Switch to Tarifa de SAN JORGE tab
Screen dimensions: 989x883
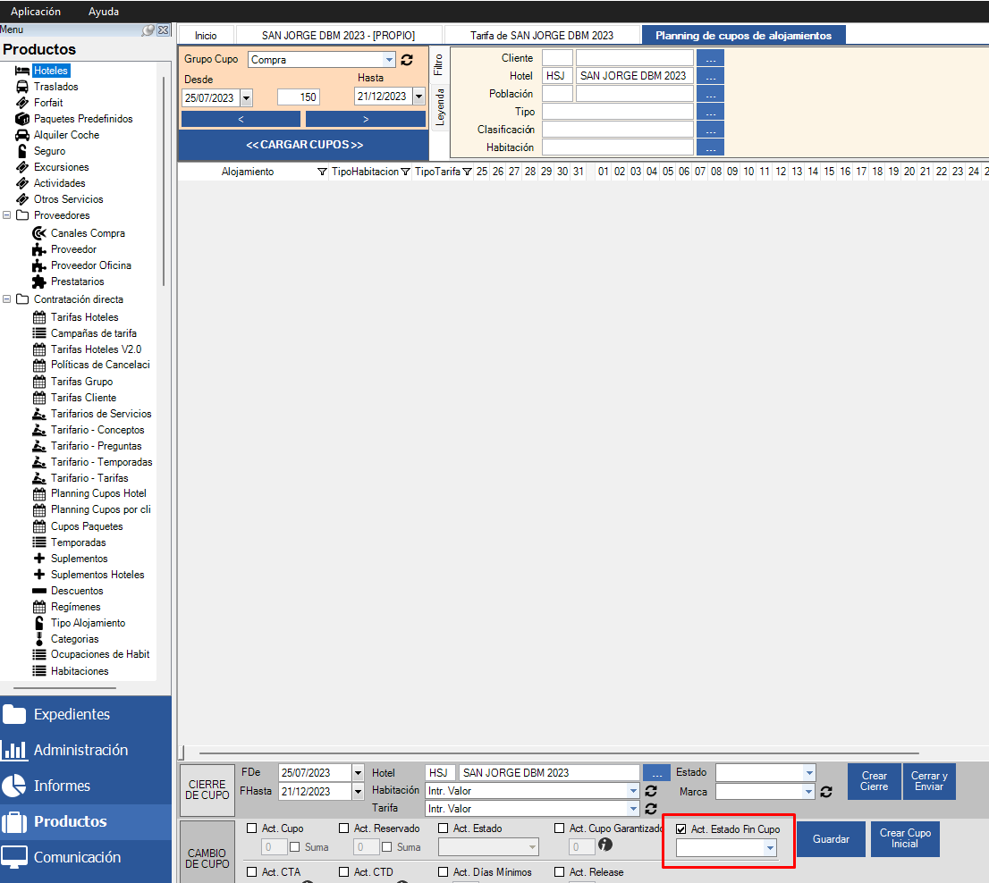(542, 36)
